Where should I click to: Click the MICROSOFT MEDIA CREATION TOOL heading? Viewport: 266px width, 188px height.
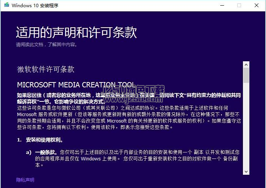tap(76, 85)
